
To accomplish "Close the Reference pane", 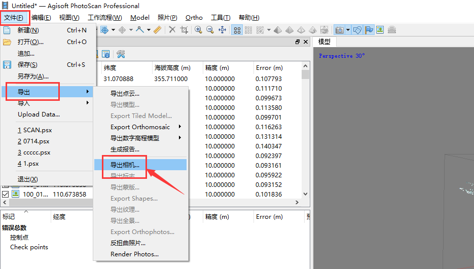I will coord(306,42).
